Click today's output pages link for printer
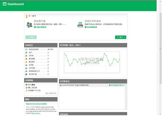 (117, 85)
